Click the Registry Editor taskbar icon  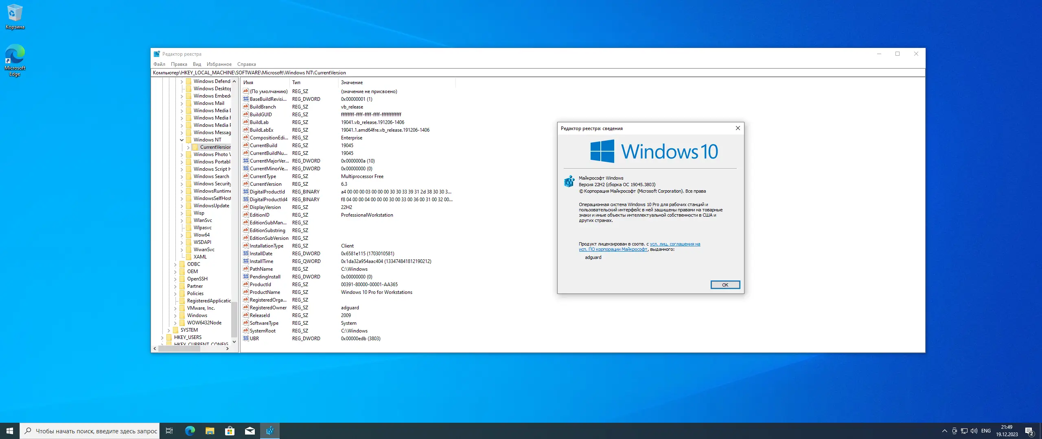click(x=269, y=431)
